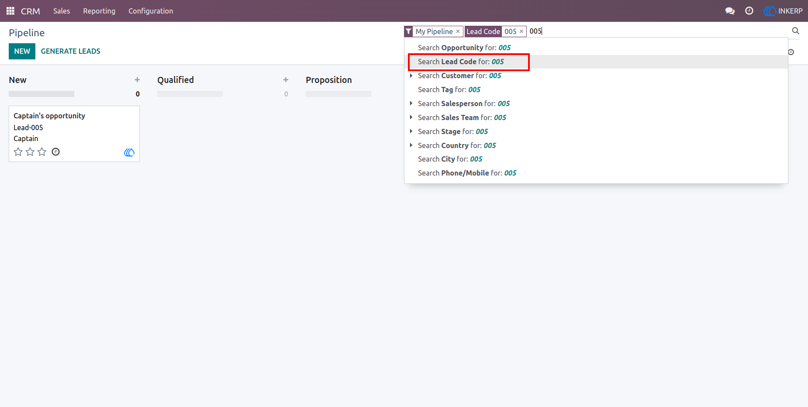Remove the Lead Code 005 filter

521,31
